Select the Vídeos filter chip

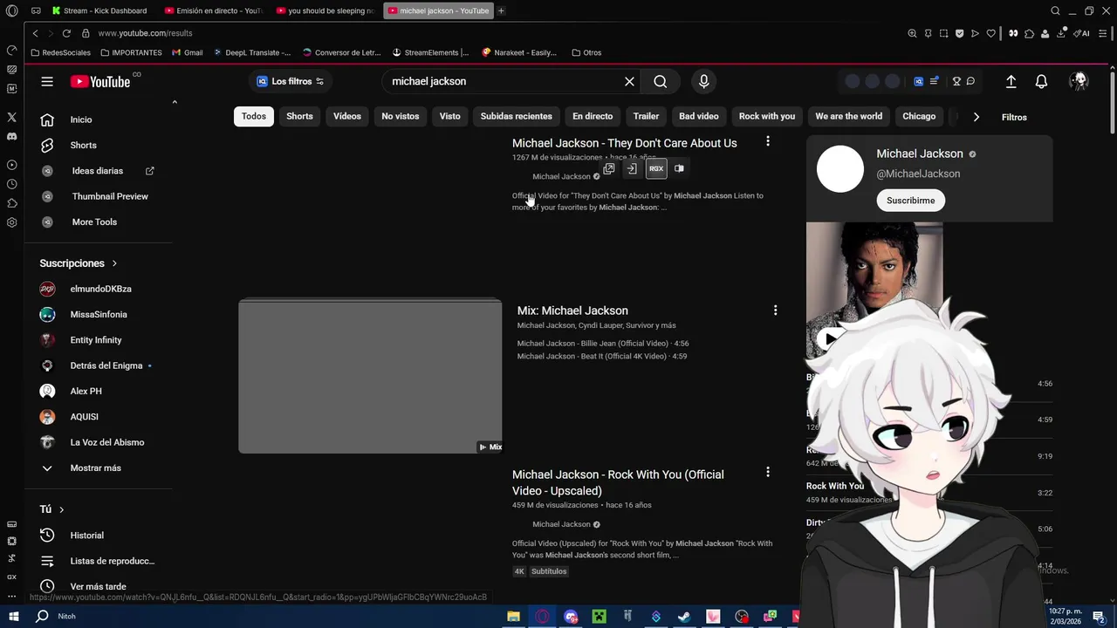(346, 117)
